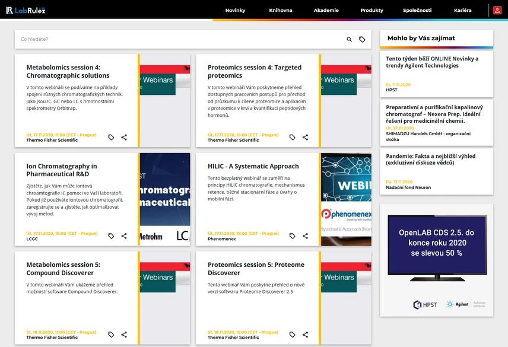Open the Knihovna menu
This screenshot has width=508, height=347.
pyautogui.click(x=281, y=10)
